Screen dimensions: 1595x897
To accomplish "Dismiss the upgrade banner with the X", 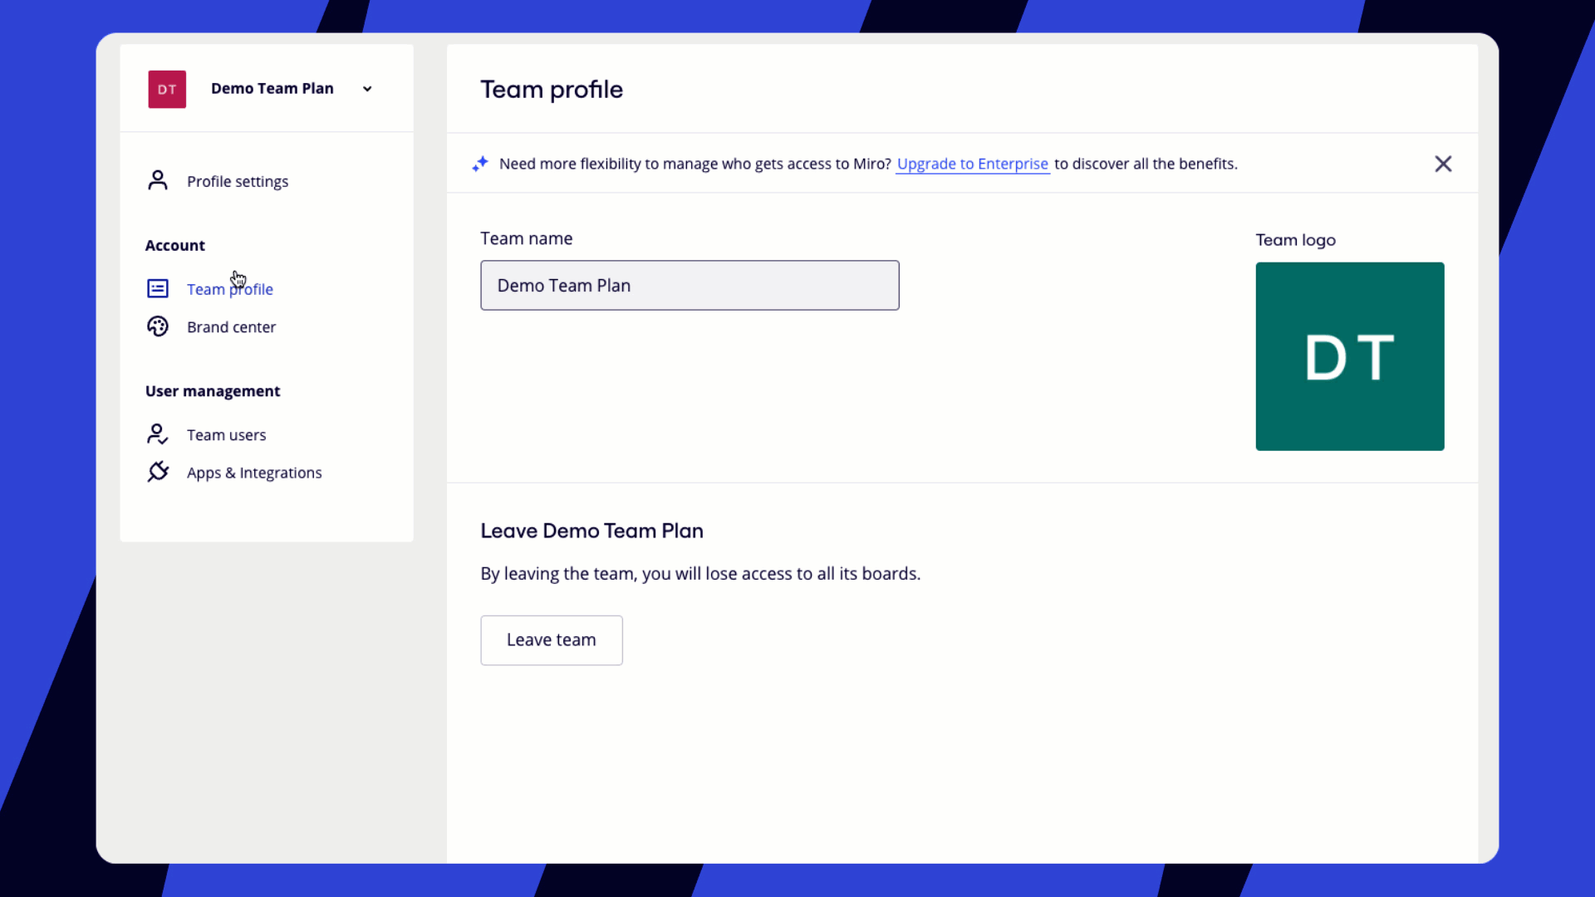I will coord(1443,164).
